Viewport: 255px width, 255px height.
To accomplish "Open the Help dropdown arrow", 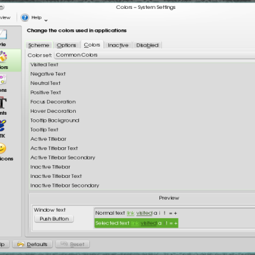I will pos(46,20).
